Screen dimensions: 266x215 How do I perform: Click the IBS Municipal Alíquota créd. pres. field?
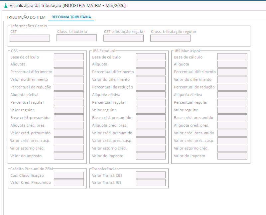tap(232, 126)
